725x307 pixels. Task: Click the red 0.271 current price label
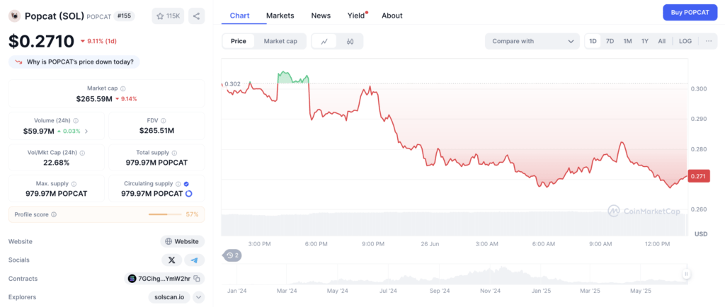[699, 176]
